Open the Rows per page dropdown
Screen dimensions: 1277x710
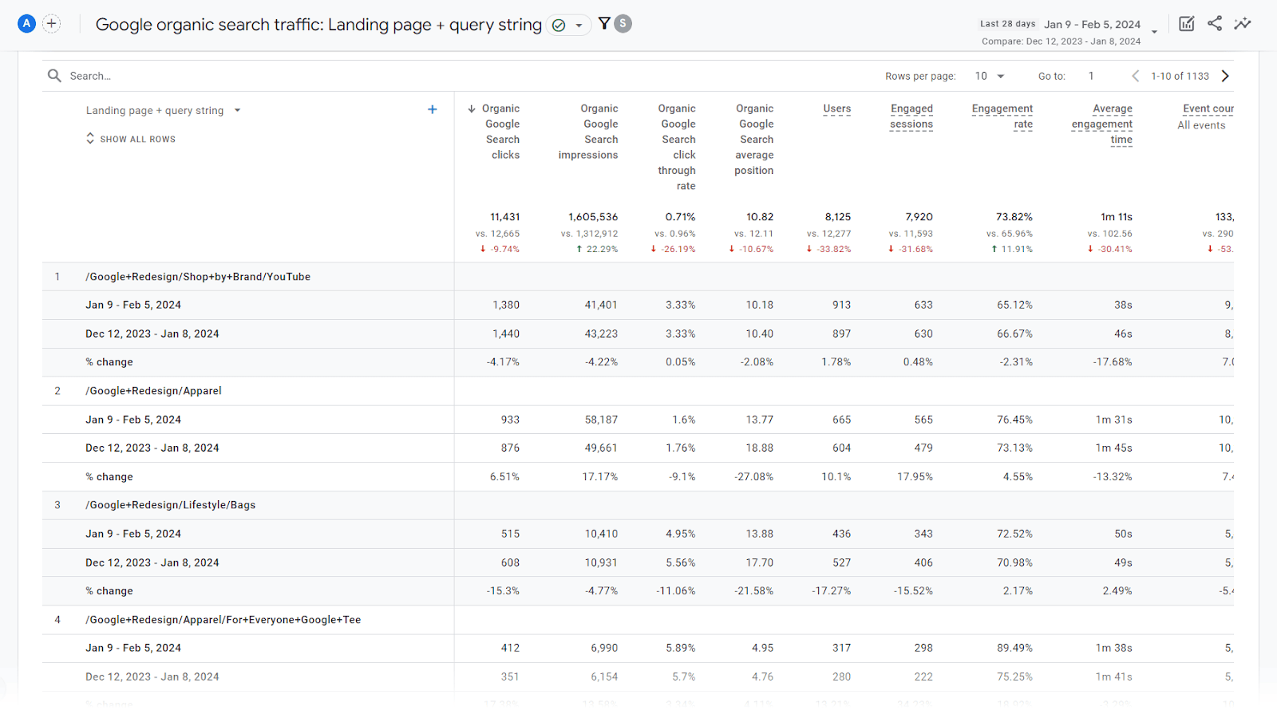tap(990, 76)
